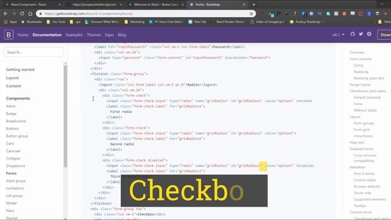Jump to Validation section
The width and height of the screenshot is (391, 220).
pos(357,167)
